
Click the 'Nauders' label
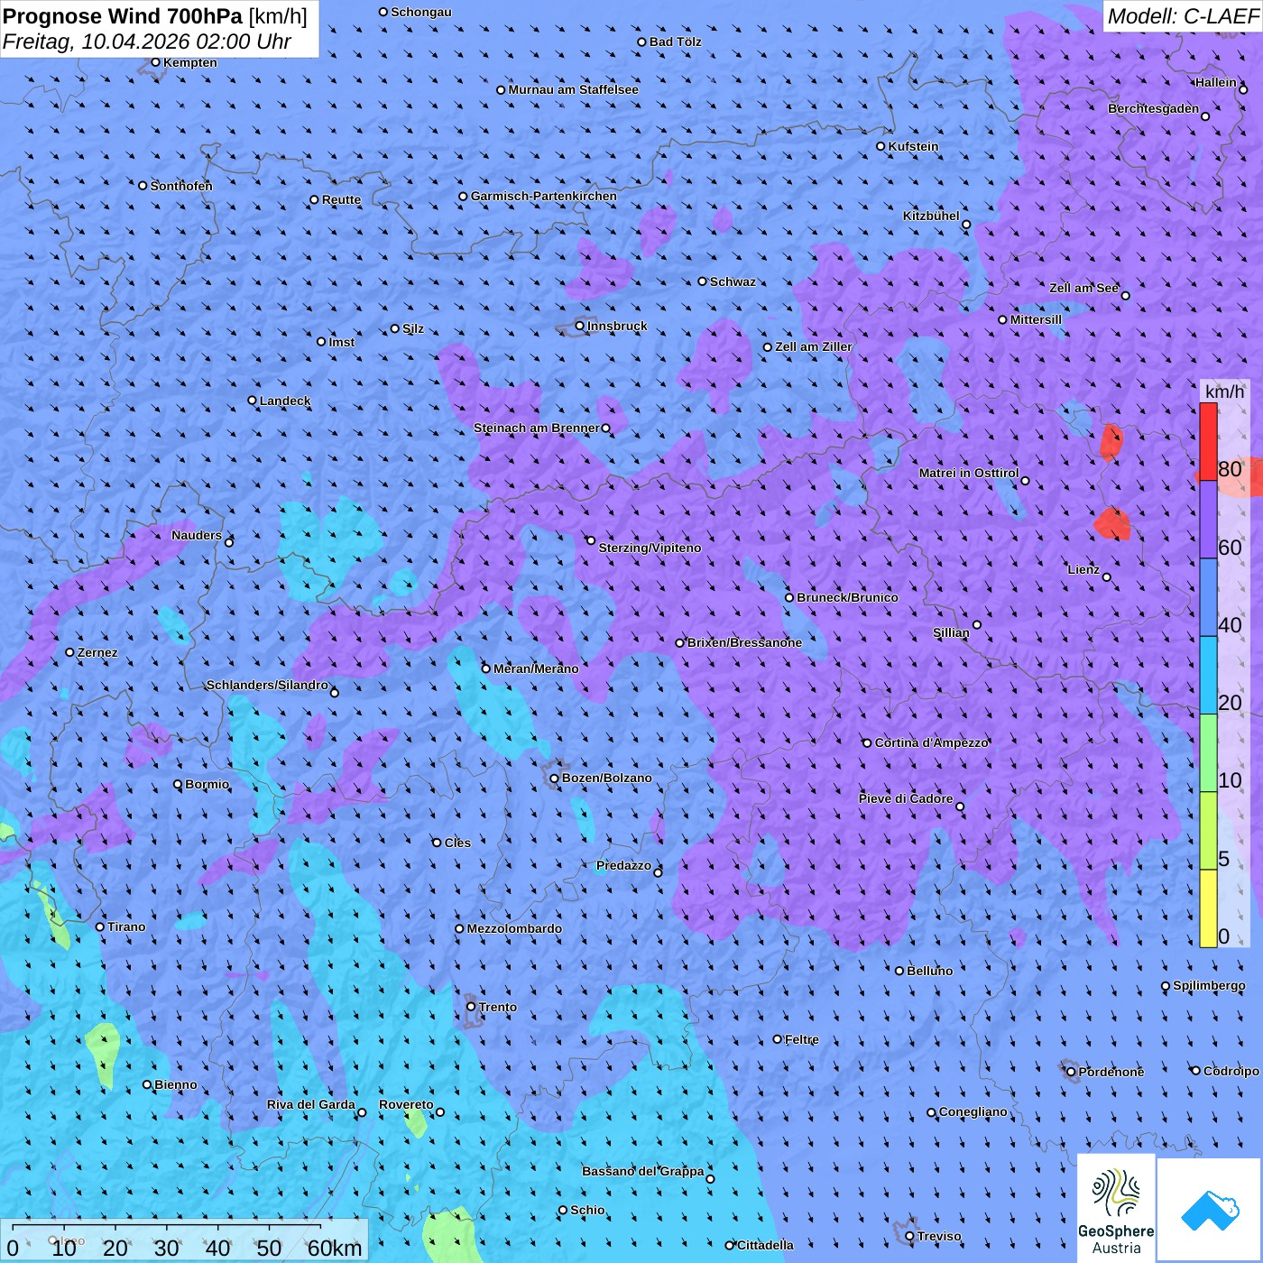[197, 535]
